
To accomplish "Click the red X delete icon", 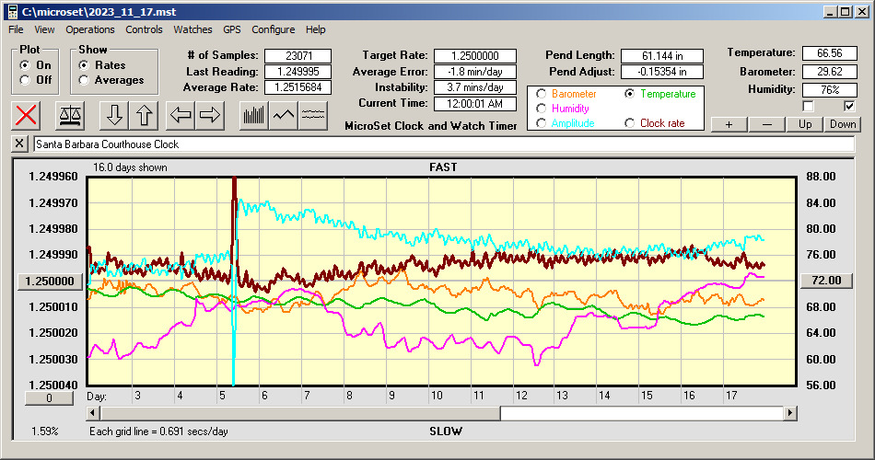I will pos(28,115).
